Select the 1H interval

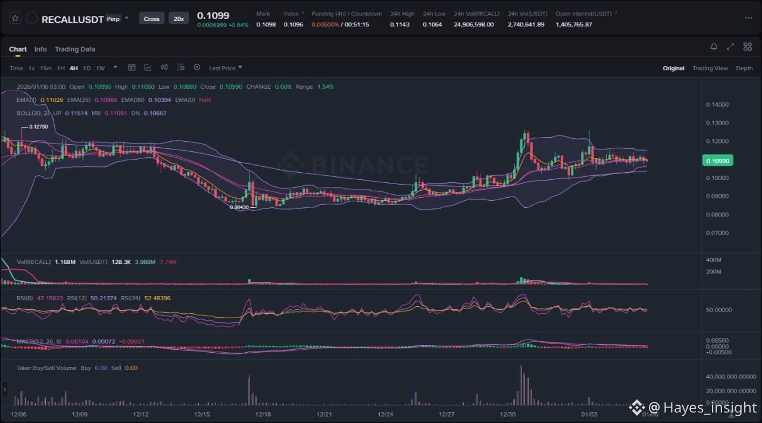[x=61, y=69]
